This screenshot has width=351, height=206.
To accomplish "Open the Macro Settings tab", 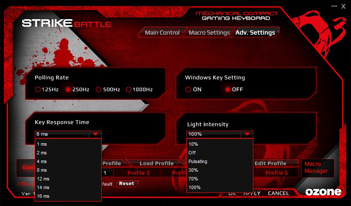I will 209,33.
